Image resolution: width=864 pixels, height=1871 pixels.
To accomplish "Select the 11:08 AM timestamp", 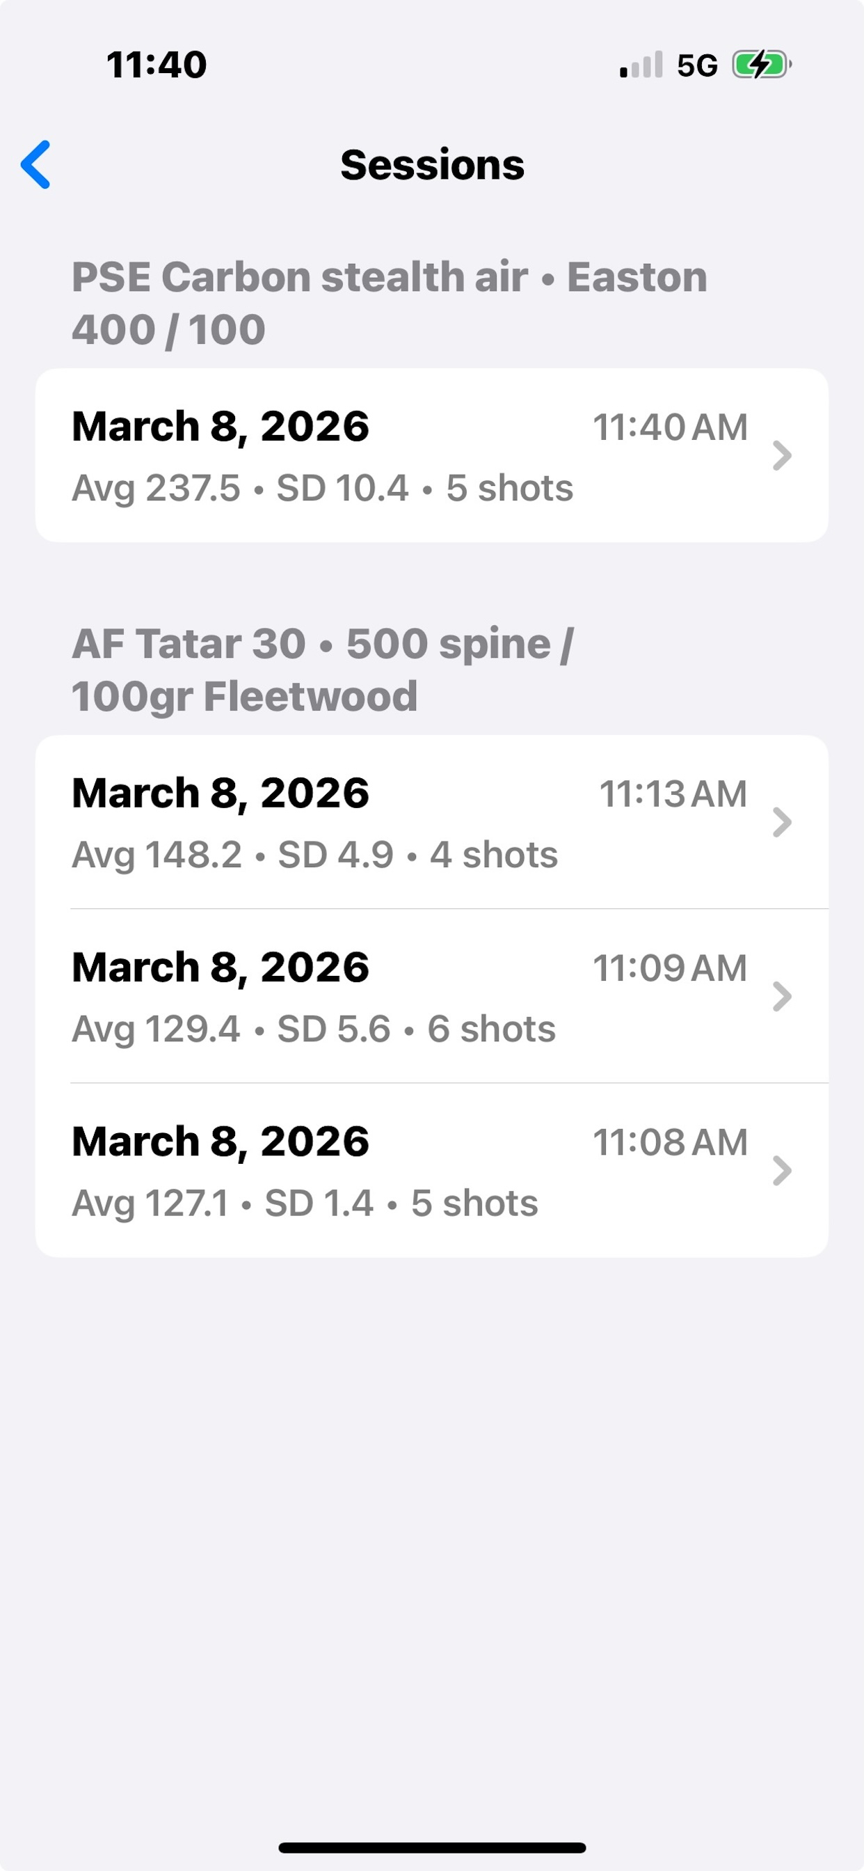I will 670,1142.
